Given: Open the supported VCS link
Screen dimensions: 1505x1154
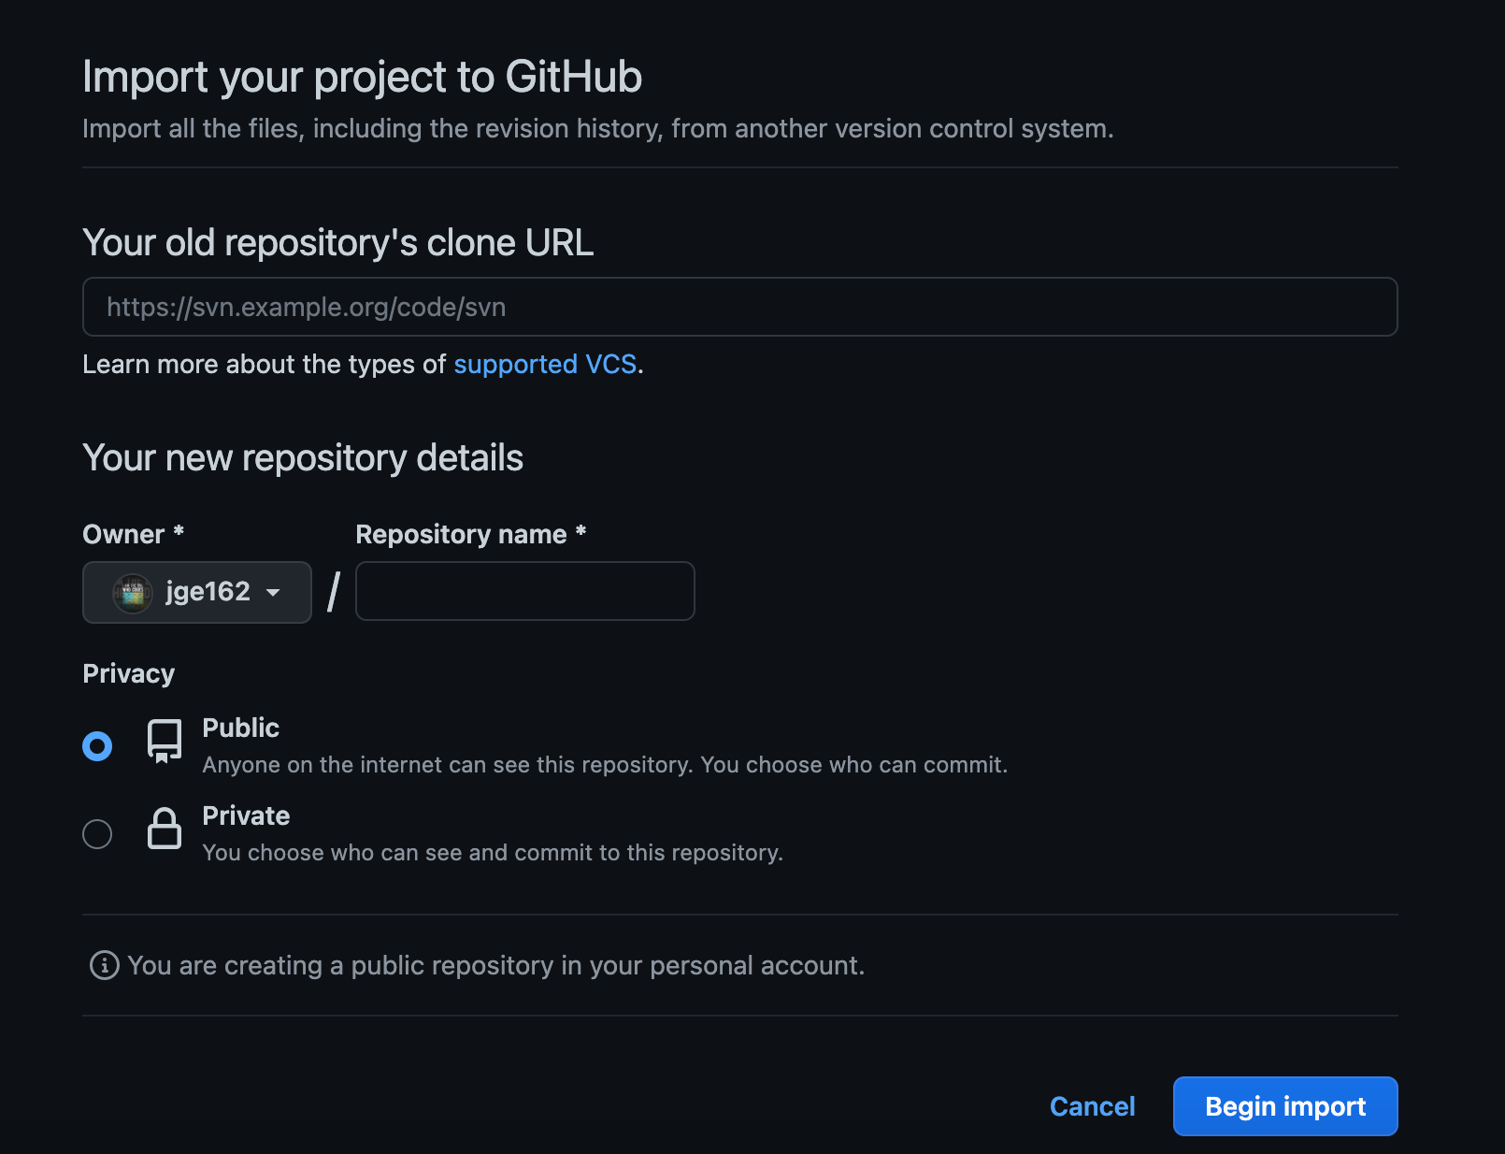Looking at the screenshot, I should 546,365.
